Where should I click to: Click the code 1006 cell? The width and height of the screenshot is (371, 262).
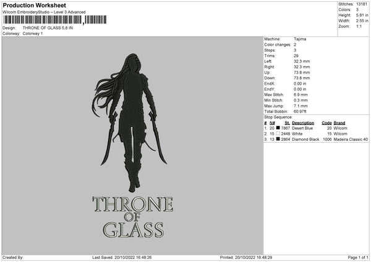[x=327, y=140]
